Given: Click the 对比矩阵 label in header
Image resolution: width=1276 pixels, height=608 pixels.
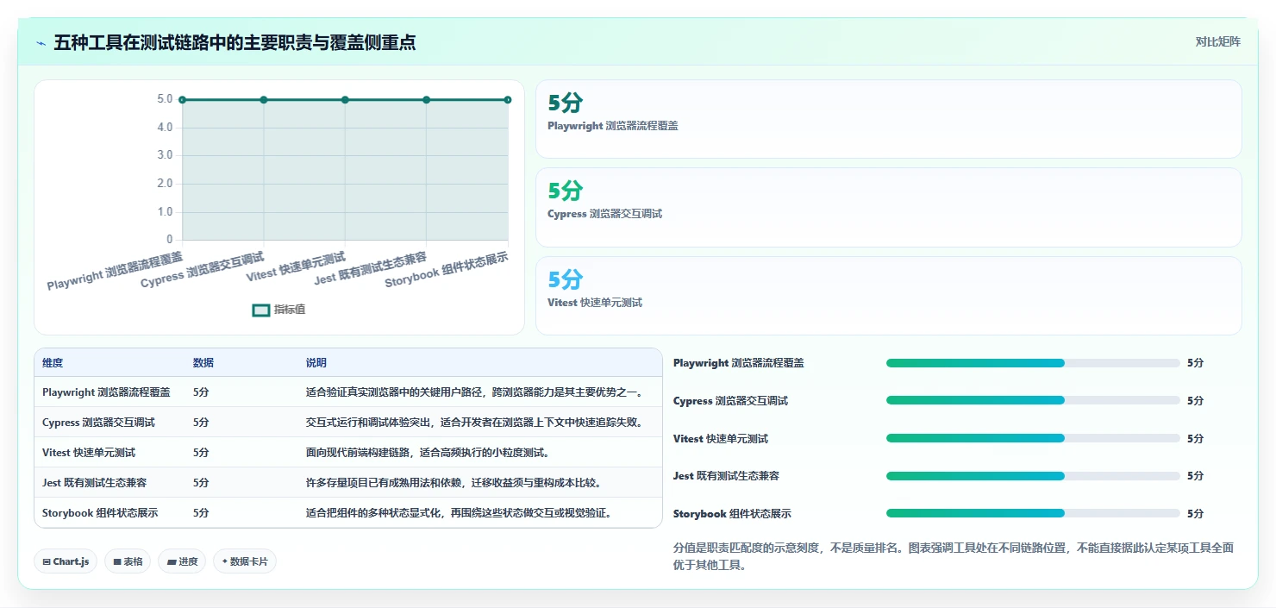Looking at the screenshot, I should click(x=1217, y=42).
